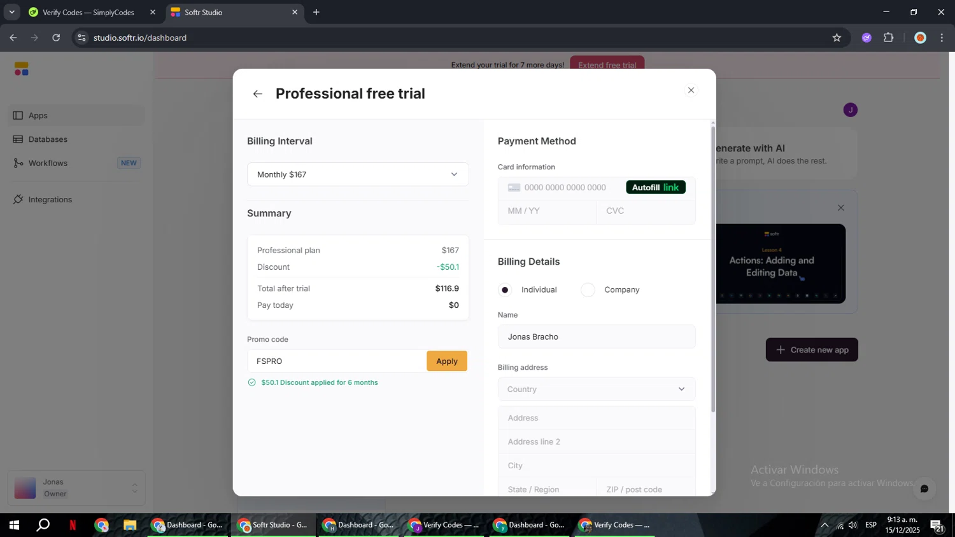Viewport: 955px width, 537px height.
Task: Open the Chrome three-dot menu
Action: (x=942, y=38)
